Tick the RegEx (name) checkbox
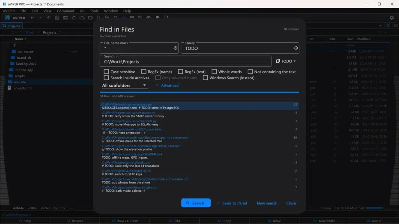399x224 pixels. (x=144, y=72)
